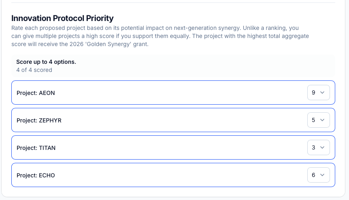Select the 'Project: AEON' label text
The height and width of the screenshot is (200, 349).
point(36,93)
